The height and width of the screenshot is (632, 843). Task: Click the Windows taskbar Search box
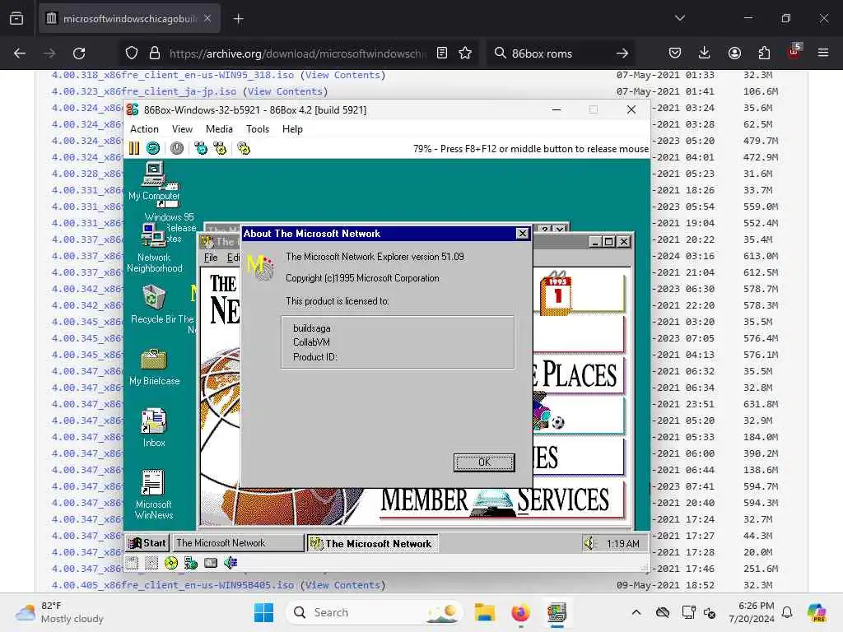coord(374,612)
